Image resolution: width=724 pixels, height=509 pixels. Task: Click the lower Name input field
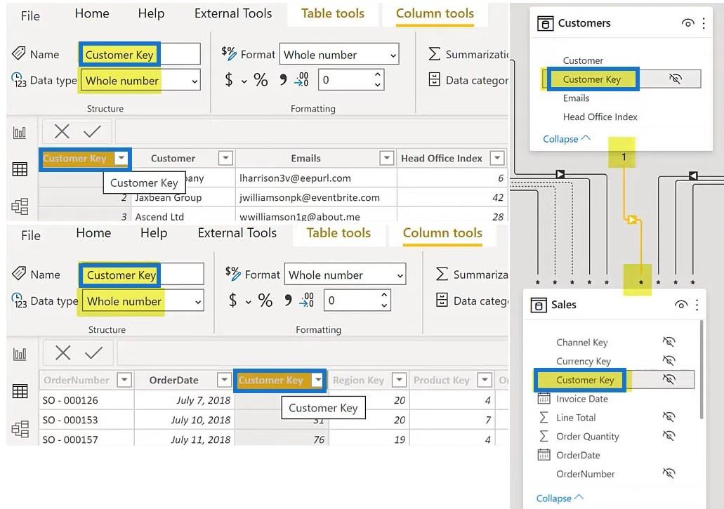click(x=143, y=275)
